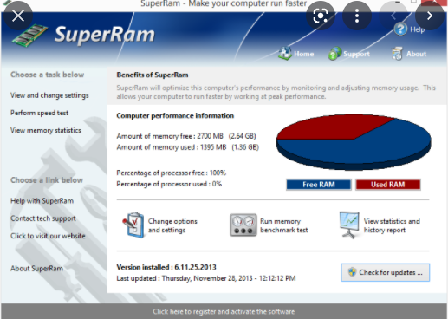
Task: Click the blue Free RAM legend swatch
Action: (319, 185)
